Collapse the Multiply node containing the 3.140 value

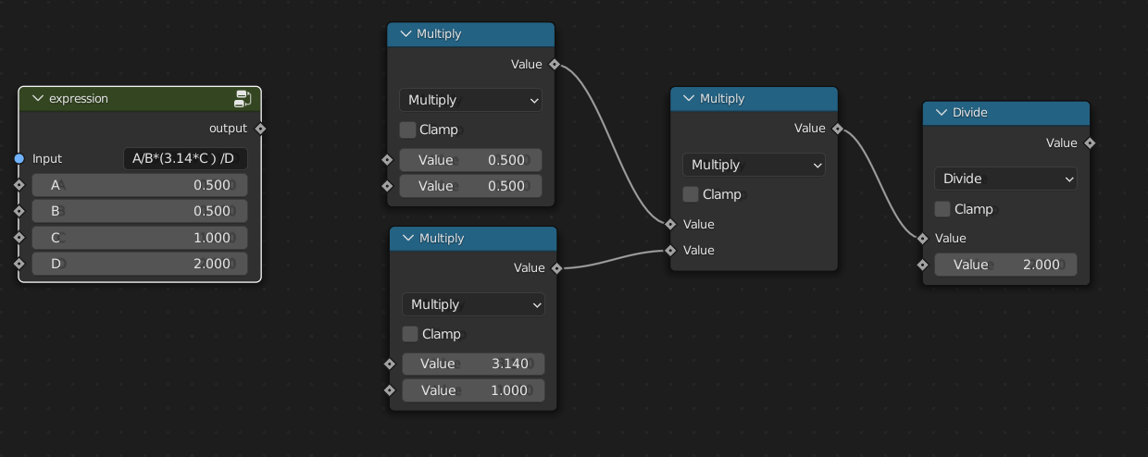pos(408,239)
